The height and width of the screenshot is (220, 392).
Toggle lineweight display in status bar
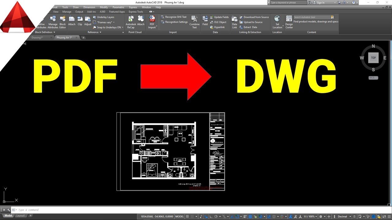pyautogui.click(x=245, y=216)
